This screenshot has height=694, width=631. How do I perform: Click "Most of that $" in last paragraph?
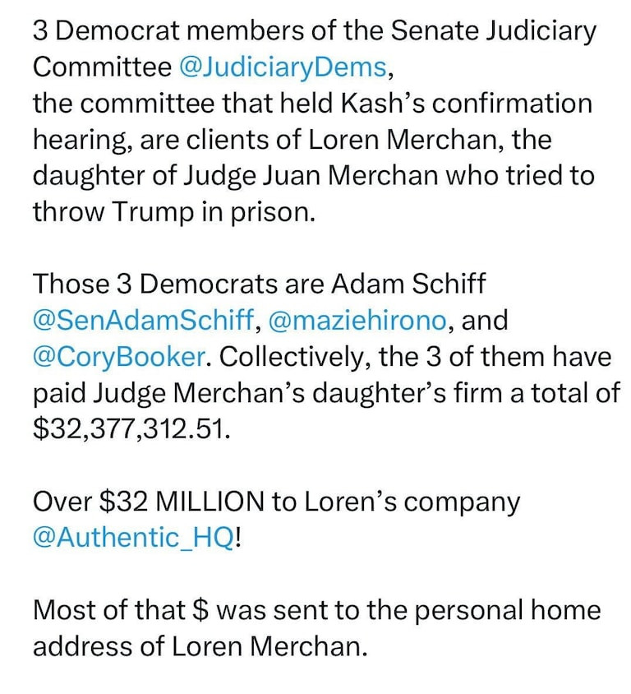pyautogui.click(x=120, y=610)
